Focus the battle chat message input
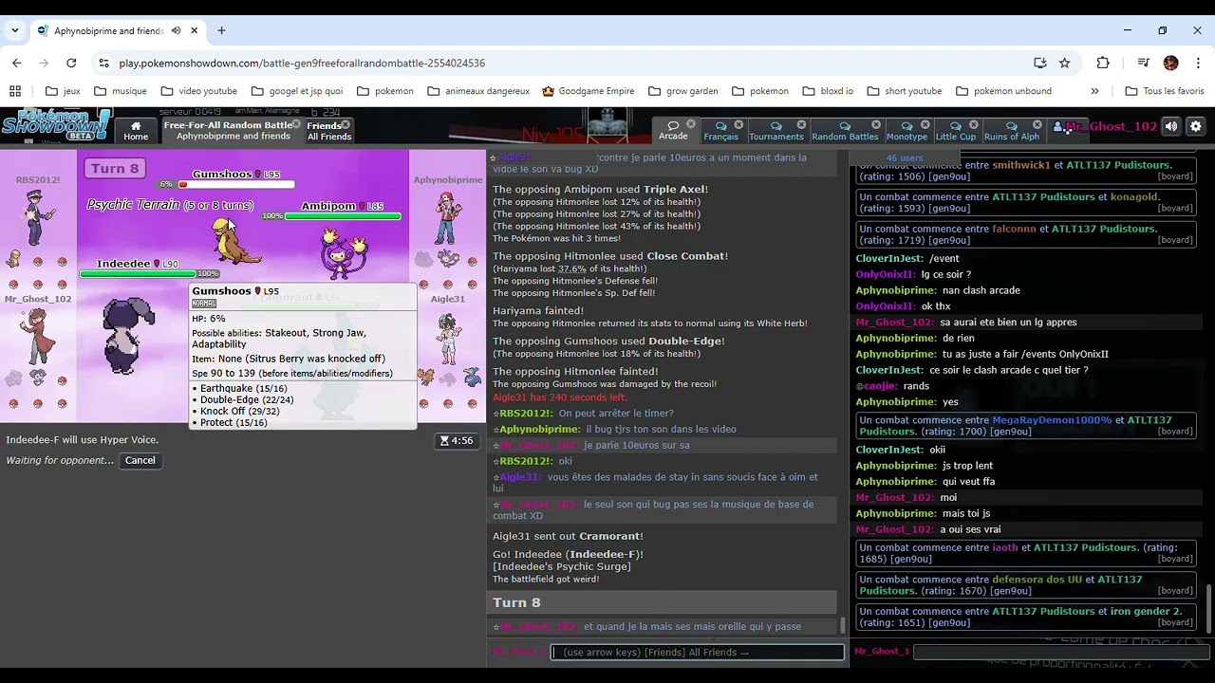 tap(698, 652)
